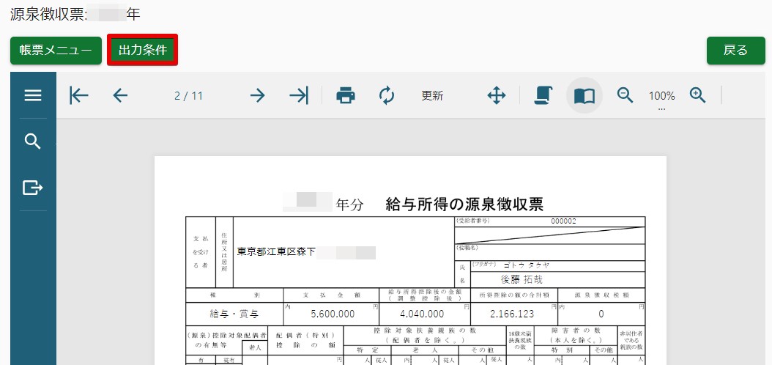Switch to continuous scroll view
772x365 pixels.
tap(543, 95)
